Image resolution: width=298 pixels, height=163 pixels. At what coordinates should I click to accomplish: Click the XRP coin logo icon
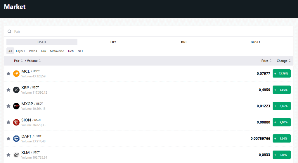16,90
